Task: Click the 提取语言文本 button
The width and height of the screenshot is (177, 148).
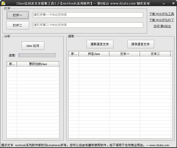Action: click(x=100, y=44)
